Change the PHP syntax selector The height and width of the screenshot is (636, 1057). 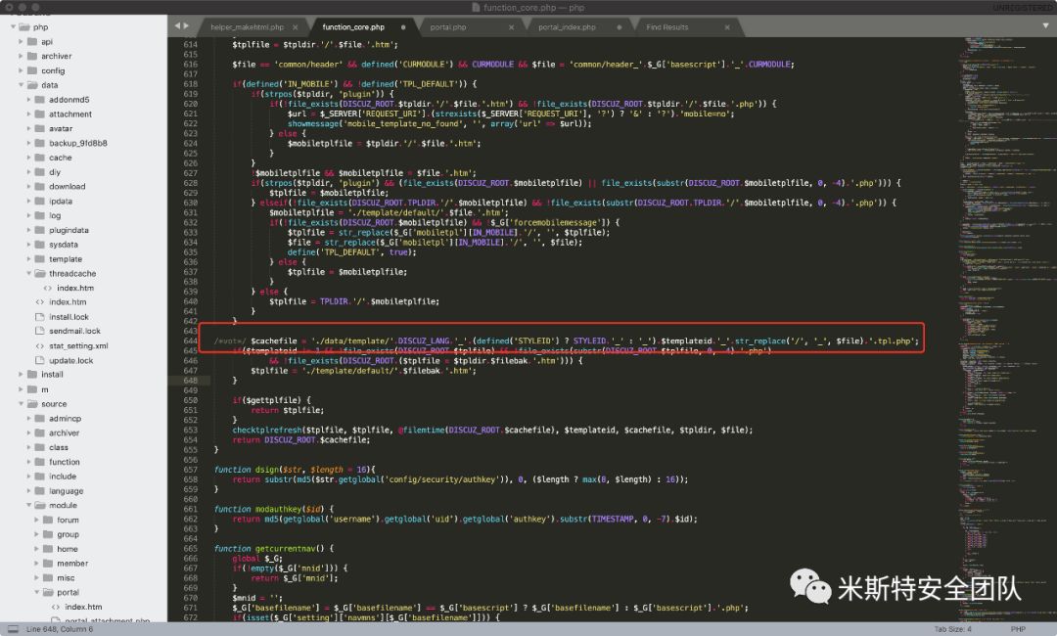pos(1018,629)
